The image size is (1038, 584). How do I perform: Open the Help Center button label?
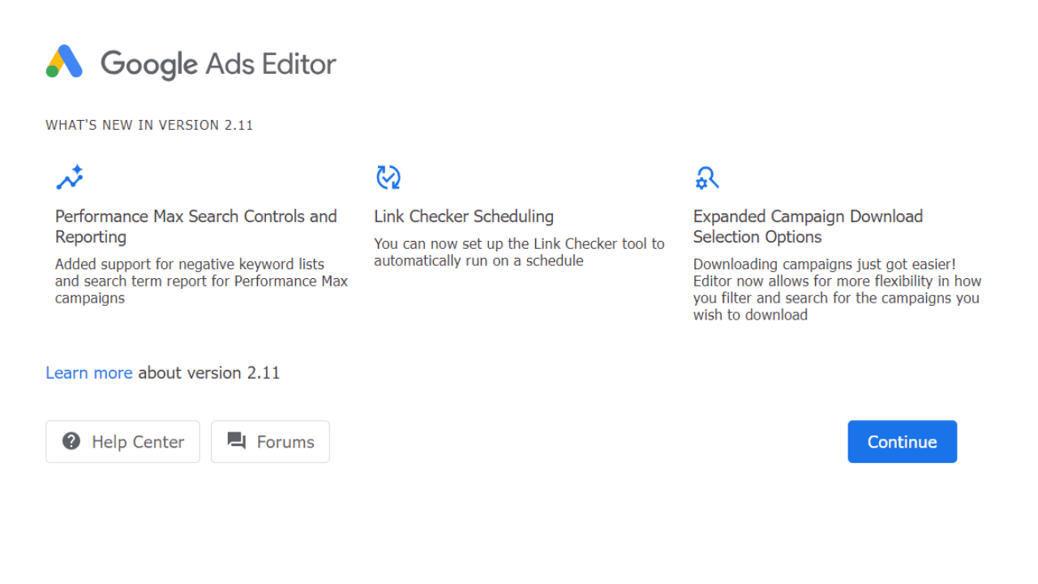[138, 442]
